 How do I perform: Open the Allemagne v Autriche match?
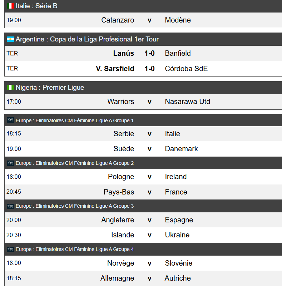click(x=149, y=278)
